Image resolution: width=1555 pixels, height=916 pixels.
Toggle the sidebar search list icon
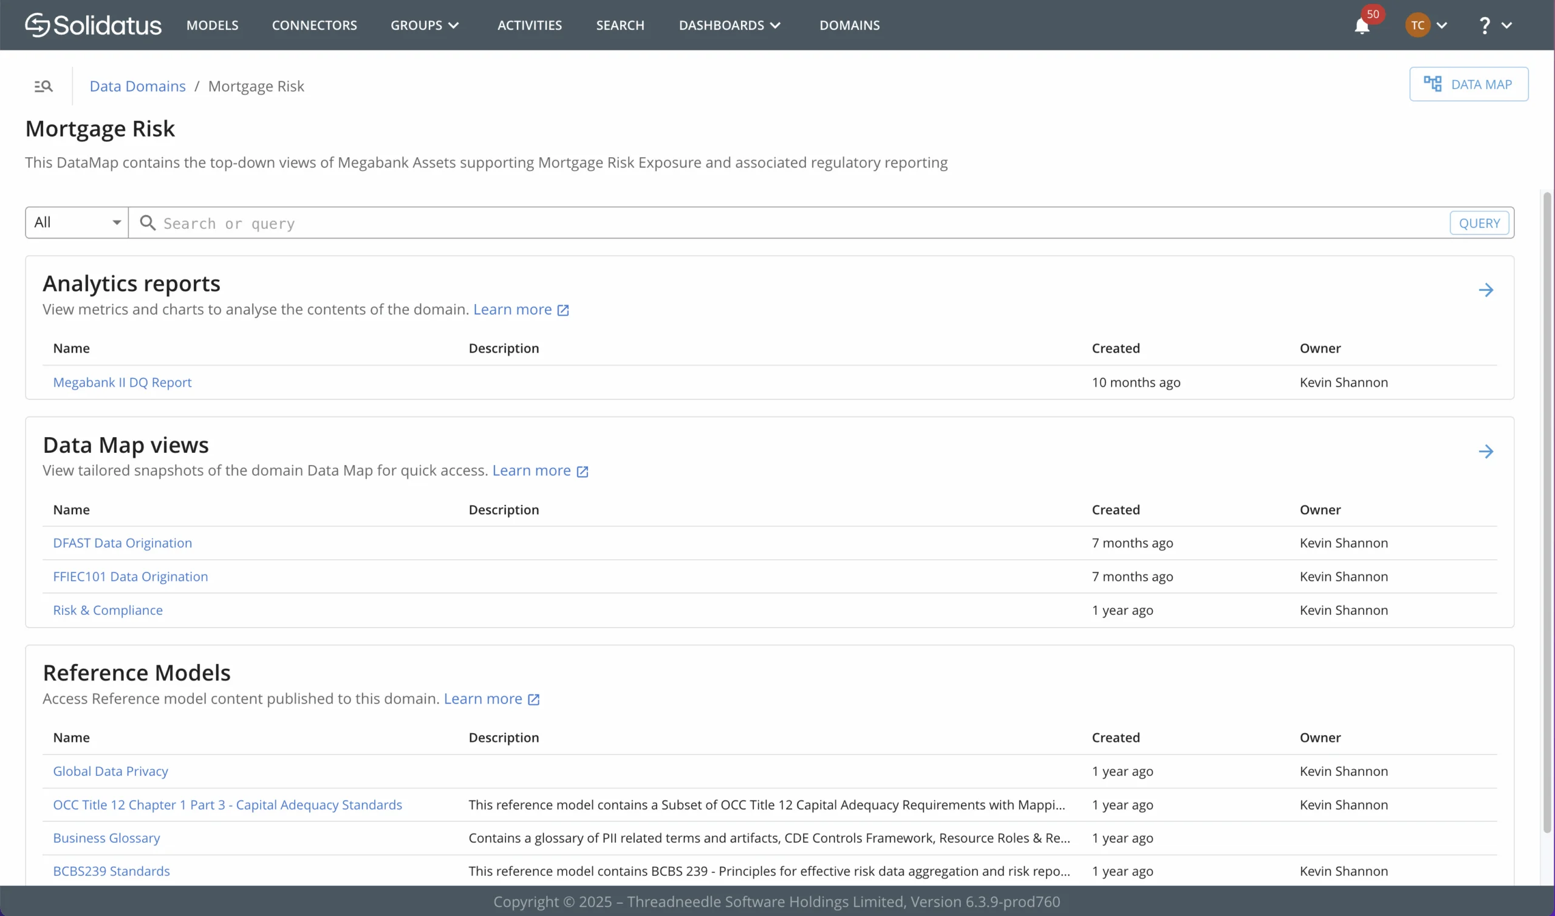tap(43, 86)
